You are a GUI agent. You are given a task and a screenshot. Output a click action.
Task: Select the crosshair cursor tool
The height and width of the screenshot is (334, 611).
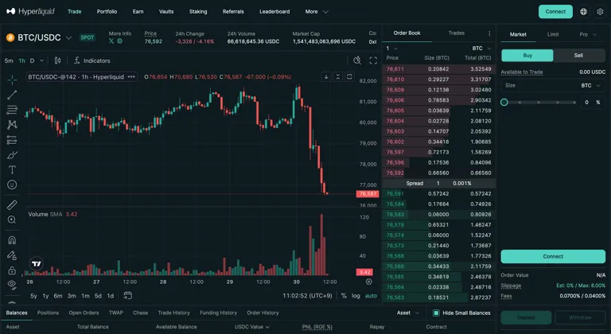pos(12,80)
